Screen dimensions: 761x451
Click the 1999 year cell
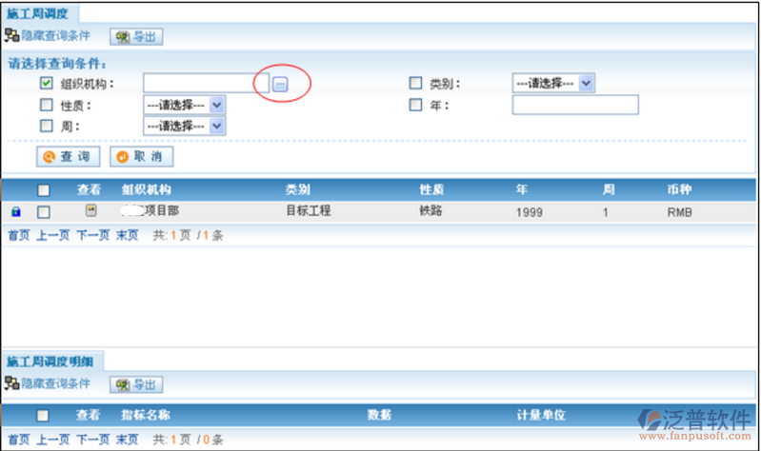point(529,212)
